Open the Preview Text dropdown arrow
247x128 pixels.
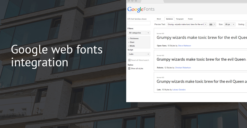point(206,24)
